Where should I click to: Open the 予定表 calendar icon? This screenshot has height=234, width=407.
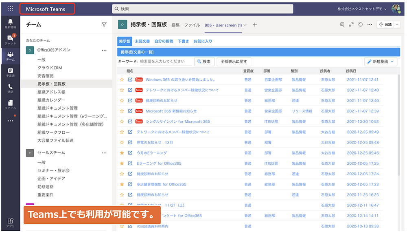pyautogui.click(x=11, y=72)
